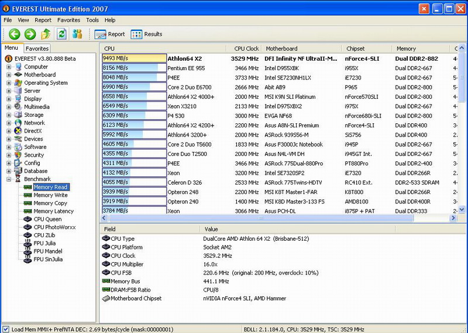Sort by the Chipset column header
This screenshot has width=468, height=333.
(x=367, y=48)
